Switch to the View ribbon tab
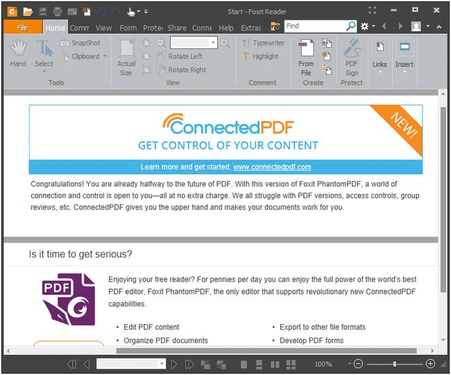The width and height of the screenshot is (451, 375). 103,28
